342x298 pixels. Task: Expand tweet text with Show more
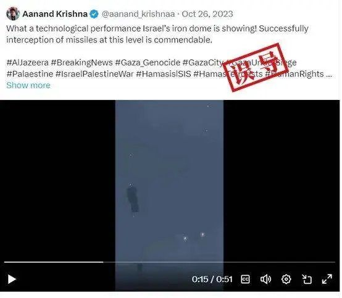click(28, 85)
